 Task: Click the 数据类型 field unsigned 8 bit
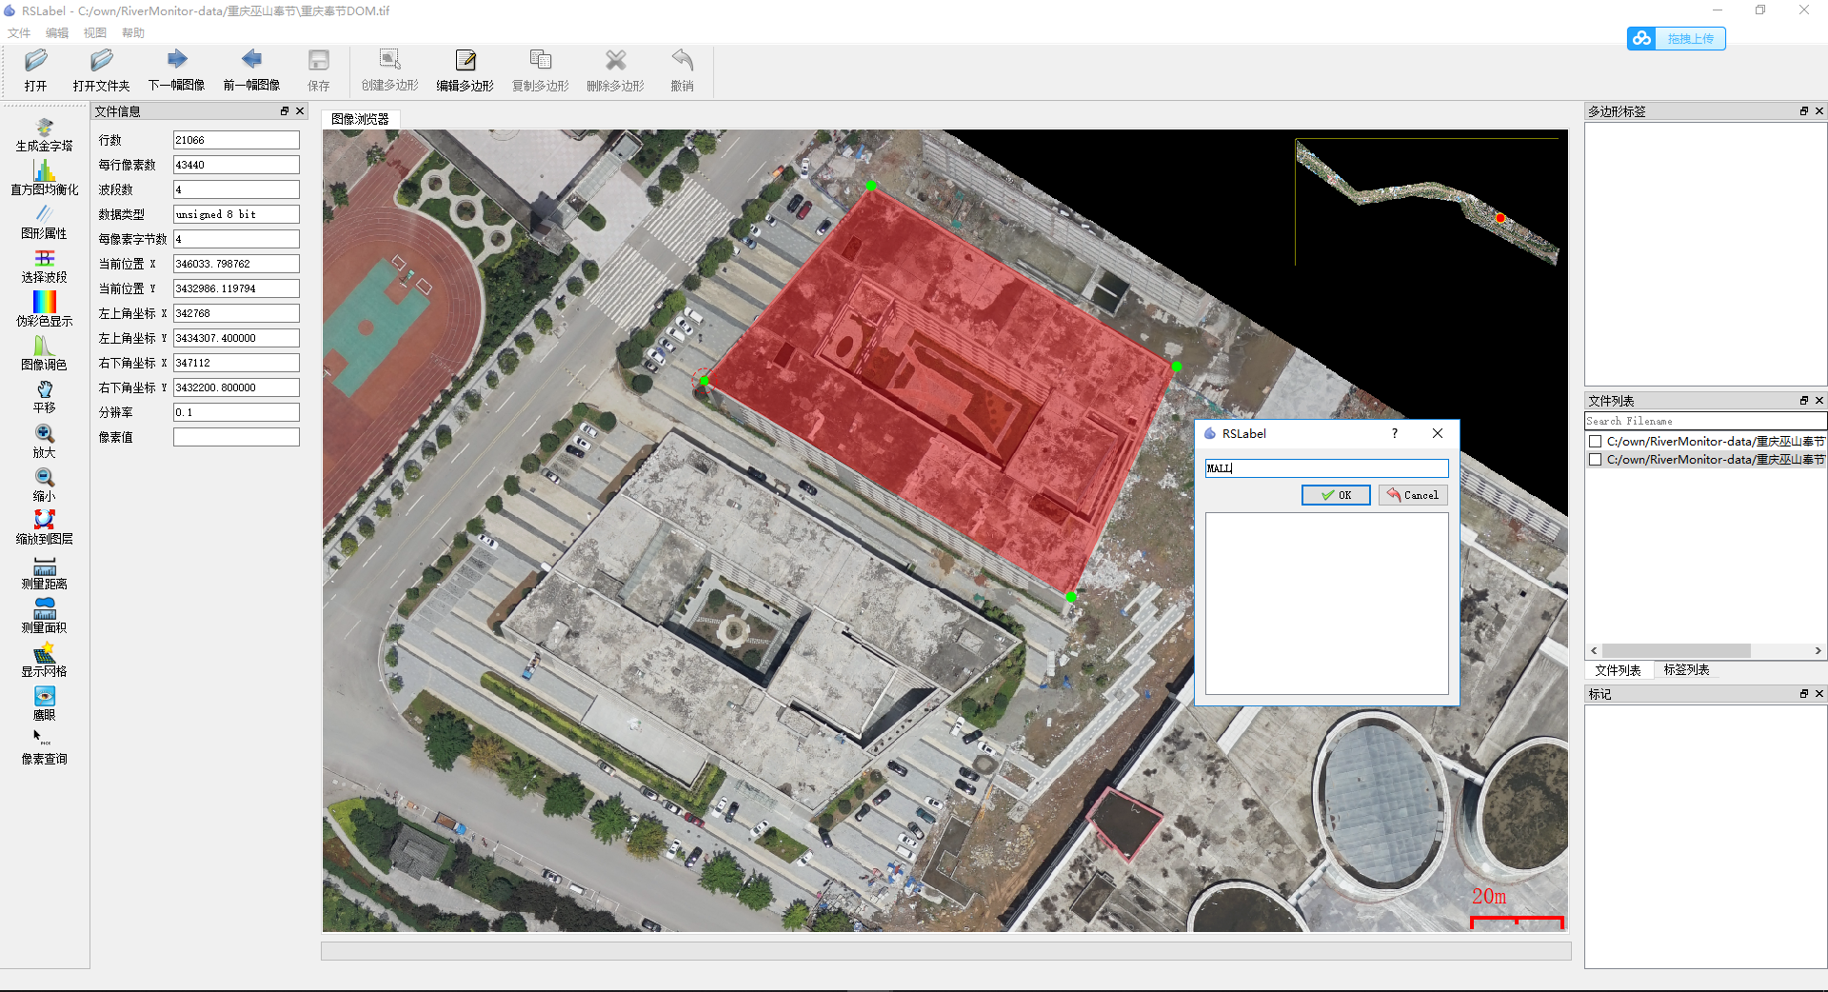point(236,214)
